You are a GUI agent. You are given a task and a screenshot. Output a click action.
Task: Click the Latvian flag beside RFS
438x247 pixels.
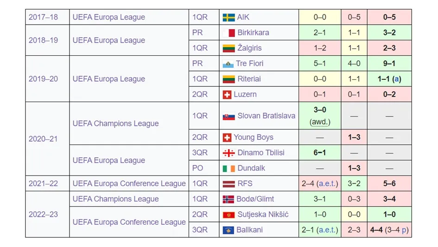click(229, 183)
